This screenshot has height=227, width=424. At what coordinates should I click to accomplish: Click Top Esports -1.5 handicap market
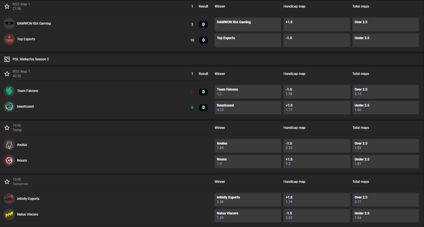[x=317, y=40]
